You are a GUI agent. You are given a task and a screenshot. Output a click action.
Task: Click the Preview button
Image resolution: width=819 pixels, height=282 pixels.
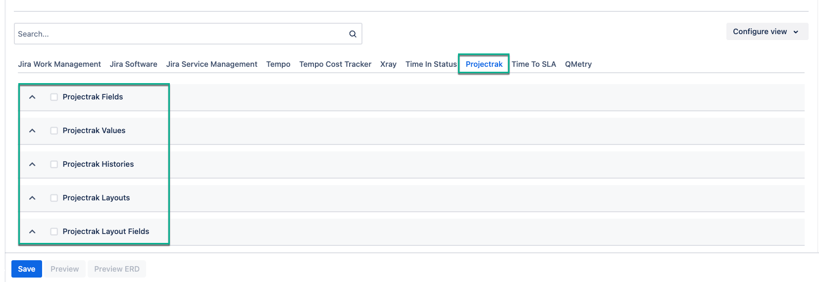(65, 269)
